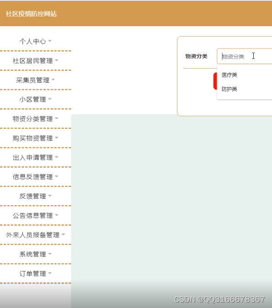Open the 反馈管理 menu
This screenshot has height=308, width=272.
click(35, 196)
